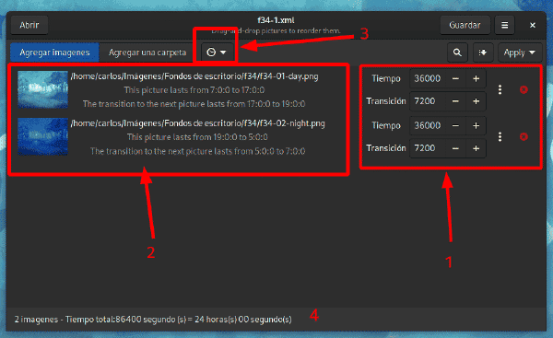Open the clock timing dropdown
The width and height of the screenshot is (553, 338).
click(217, 52)
